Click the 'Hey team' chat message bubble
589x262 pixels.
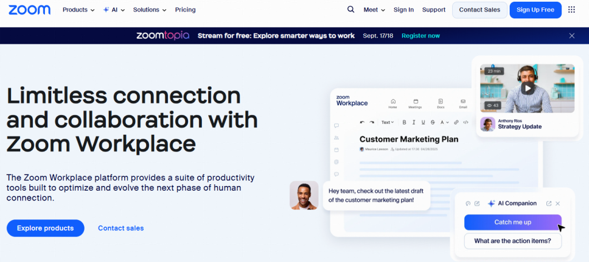[x=376, y=195]
